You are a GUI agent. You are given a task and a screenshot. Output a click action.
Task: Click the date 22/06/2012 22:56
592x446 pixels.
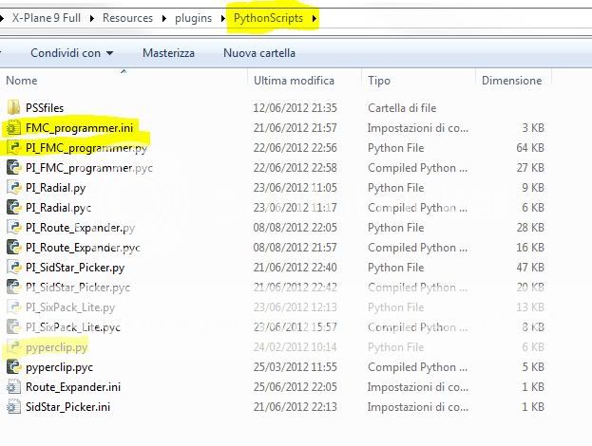pyautogui.click(x=295, y=148)
